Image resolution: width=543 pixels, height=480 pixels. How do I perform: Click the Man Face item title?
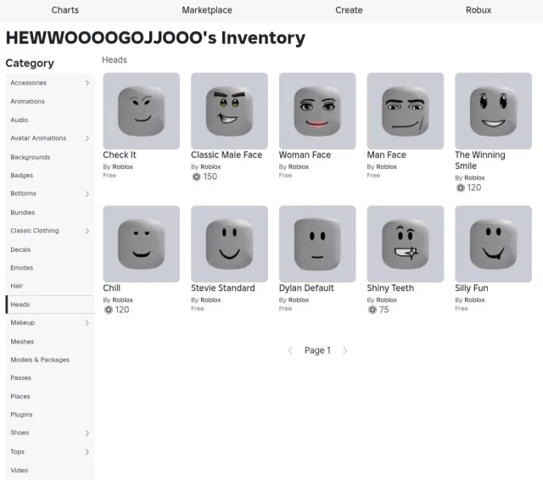pyautogui.click(x=387, y=155)
